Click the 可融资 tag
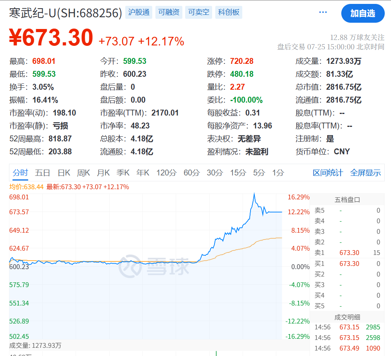The height and width of the screenshot is (356, 391). (169, 13)
